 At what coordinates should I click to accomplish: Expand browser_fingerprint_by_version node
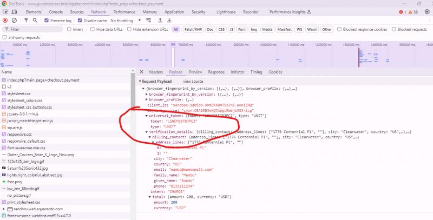(x=147, y=94)
